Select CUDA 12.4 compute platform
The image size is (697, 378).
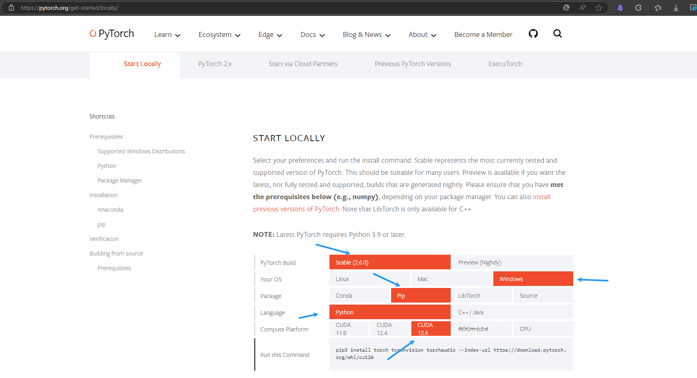tap(390, 329)
